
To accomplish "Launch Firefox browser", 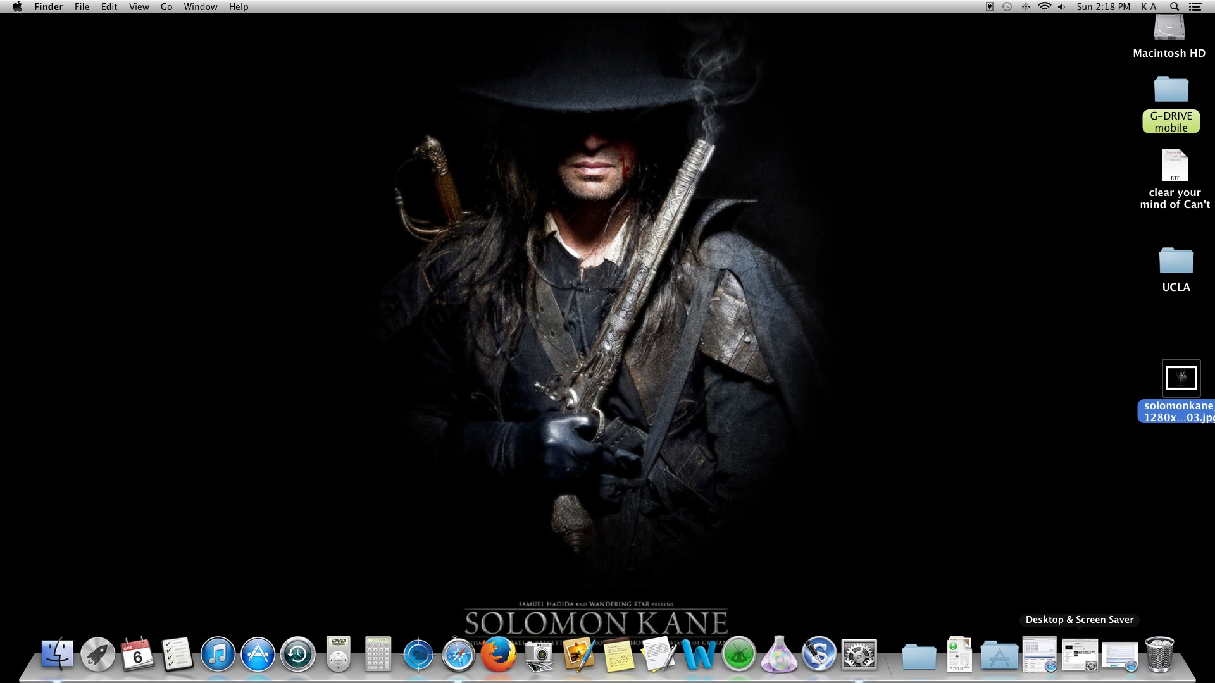I will (x=498, y=654).
